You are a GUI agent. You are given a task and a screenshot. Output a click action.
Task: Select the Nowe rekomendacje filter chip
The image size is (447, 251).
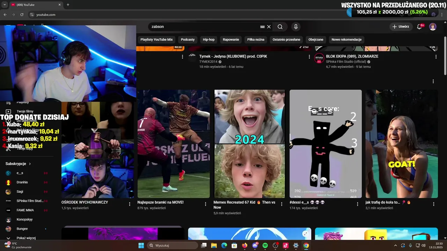tap(346, 39)
